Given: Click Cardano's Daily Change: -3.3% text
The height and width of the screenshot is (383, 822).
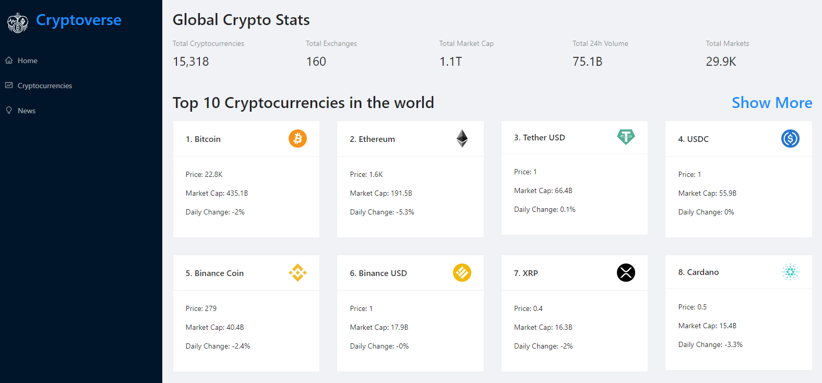Looking at the screenshot, I should [710, 345].
